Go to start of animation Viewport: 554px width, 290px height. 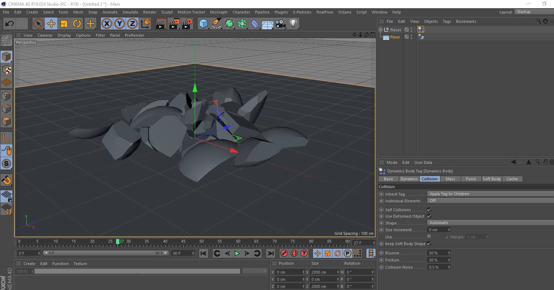pos(203,253)
